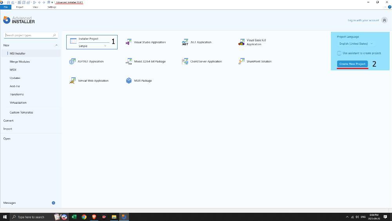Pick the Visual Basic 6.0 Application icon

click(x=241, y=42)
